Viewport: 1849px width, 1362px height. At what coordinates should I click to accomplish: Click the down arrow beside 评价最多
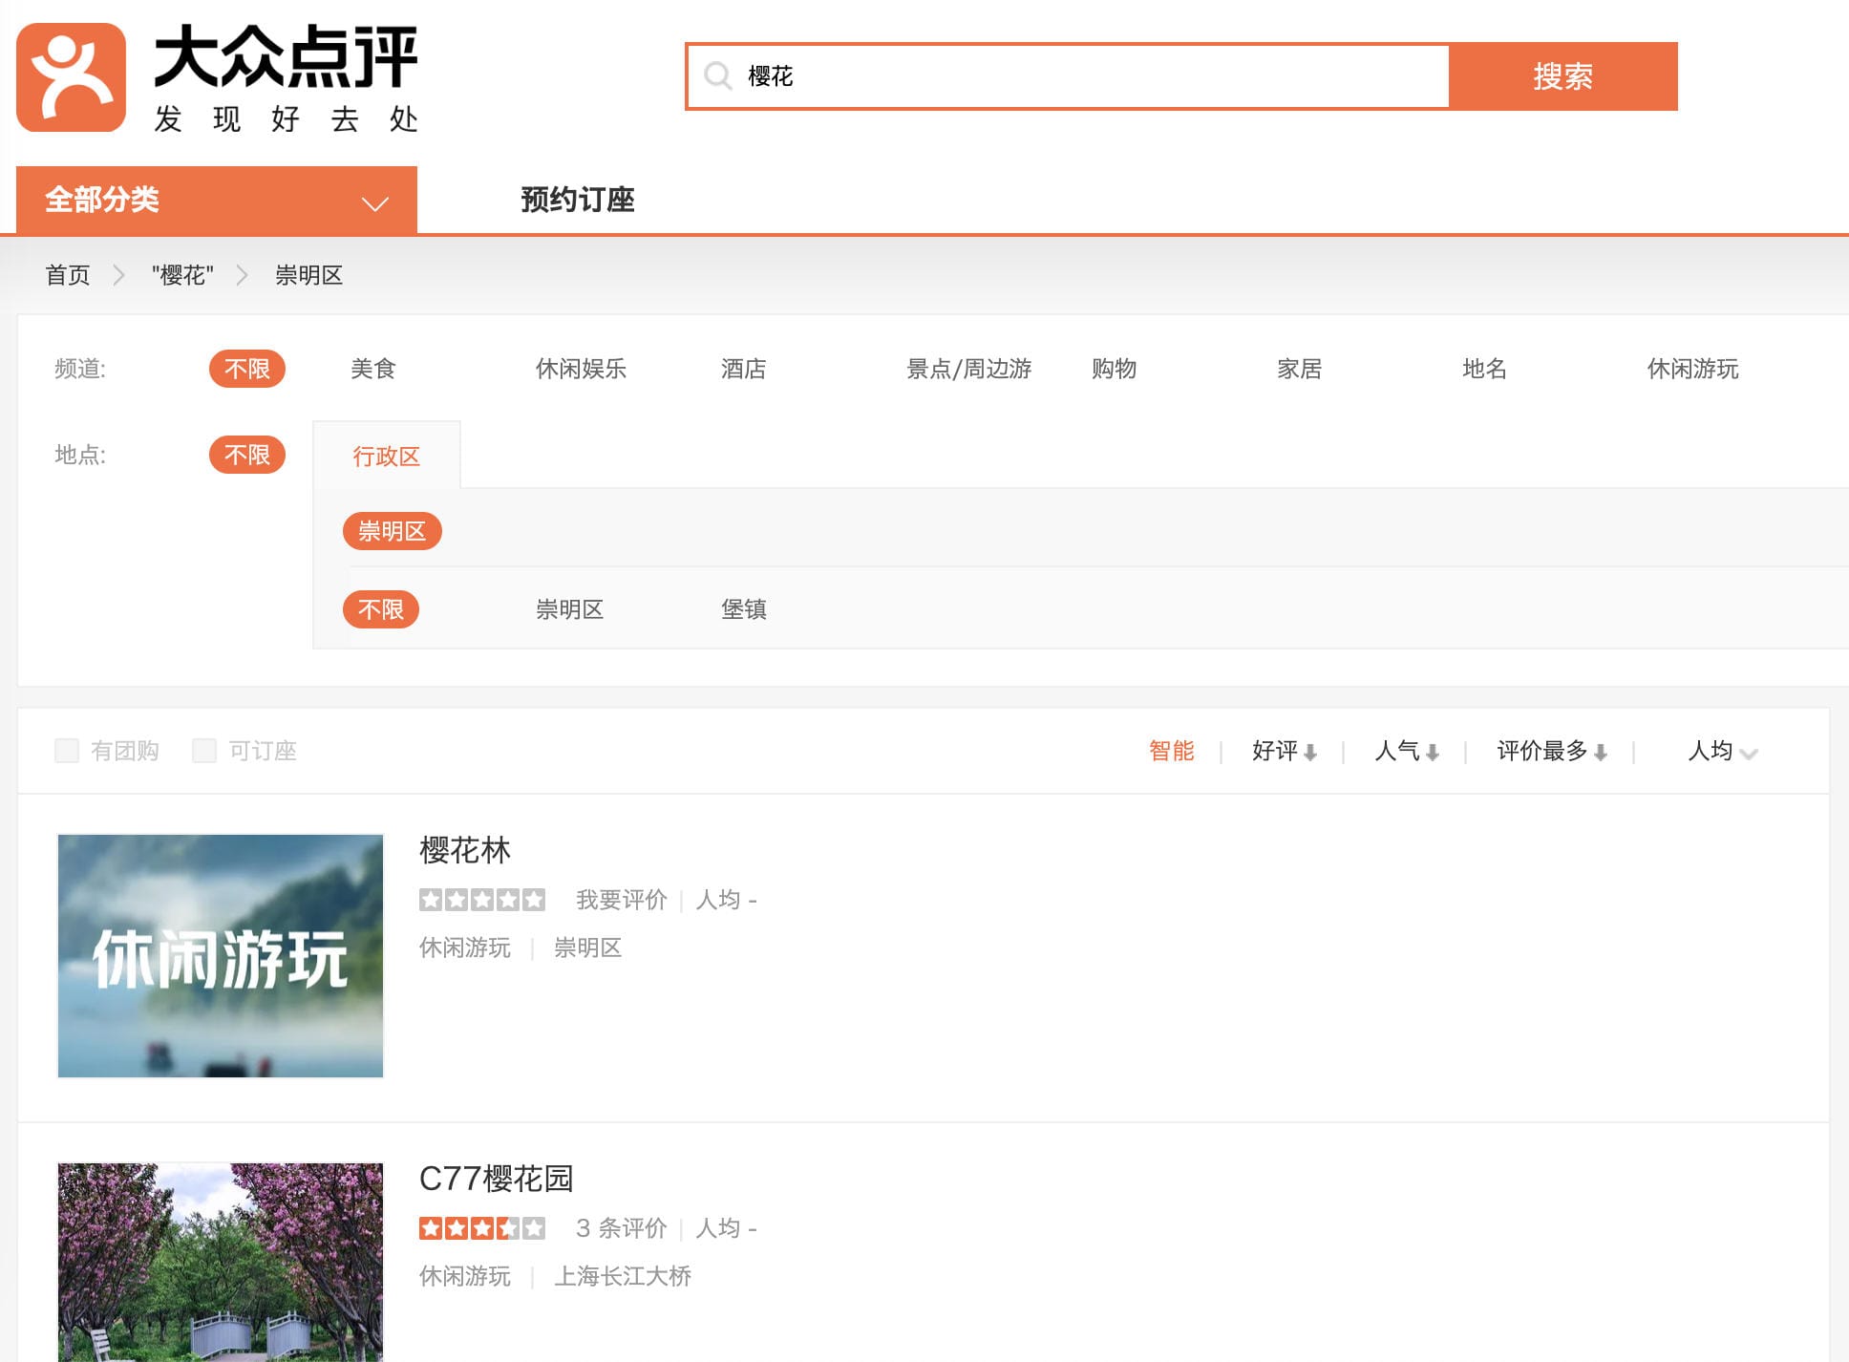[1601, 753]
